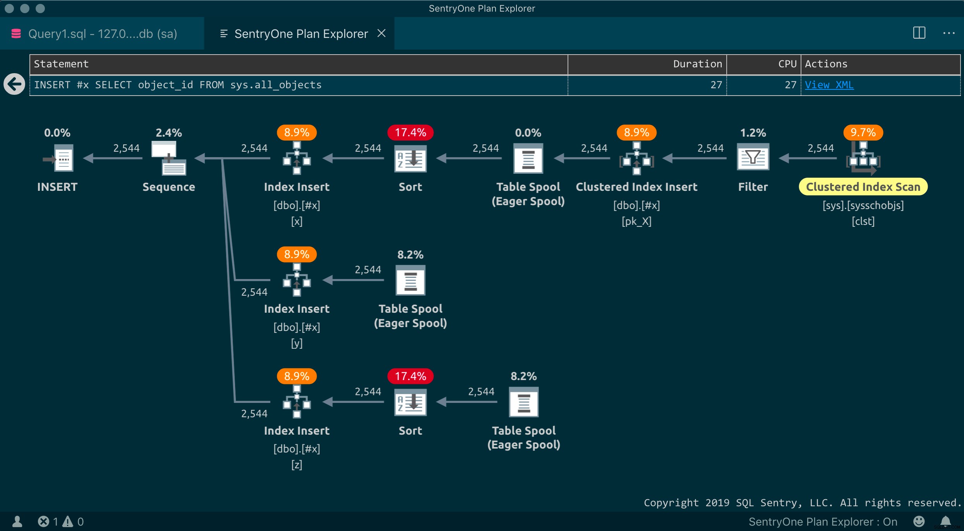Click the Duration column header
This screenshot has height=531, width=964.
point(647,64)
